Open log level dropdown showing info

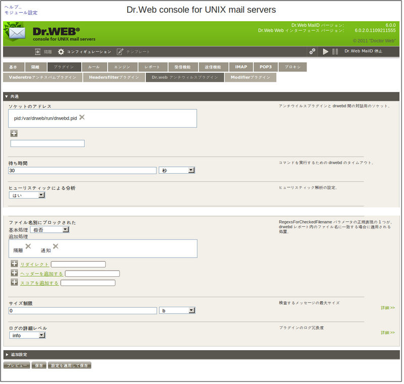27,335
